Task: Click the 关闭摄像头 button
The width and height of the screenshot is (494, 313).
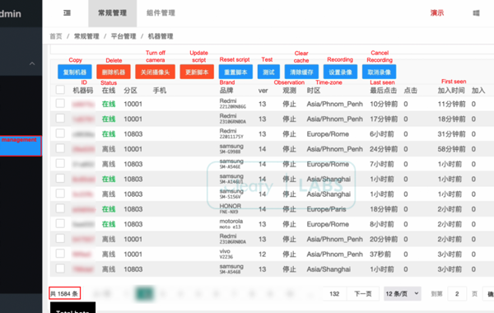Action: click(155, 72)
